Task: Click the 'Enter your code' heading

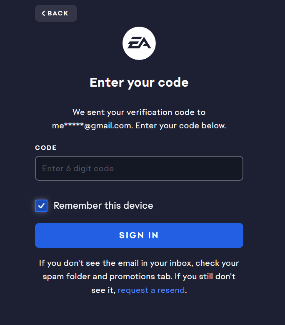Action: (139, 82)
